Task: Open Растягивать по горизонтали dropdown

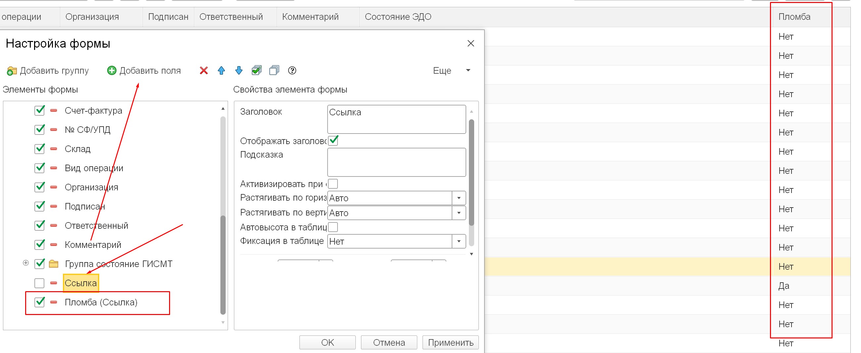Action: pos(459,198)
